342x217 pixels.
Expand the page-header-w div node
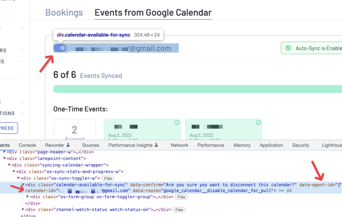4,152
